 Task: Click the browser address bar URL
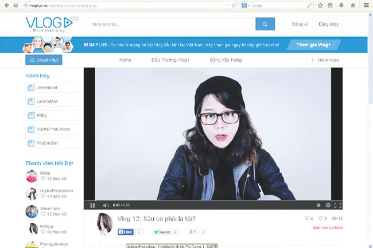click(63, 6)
